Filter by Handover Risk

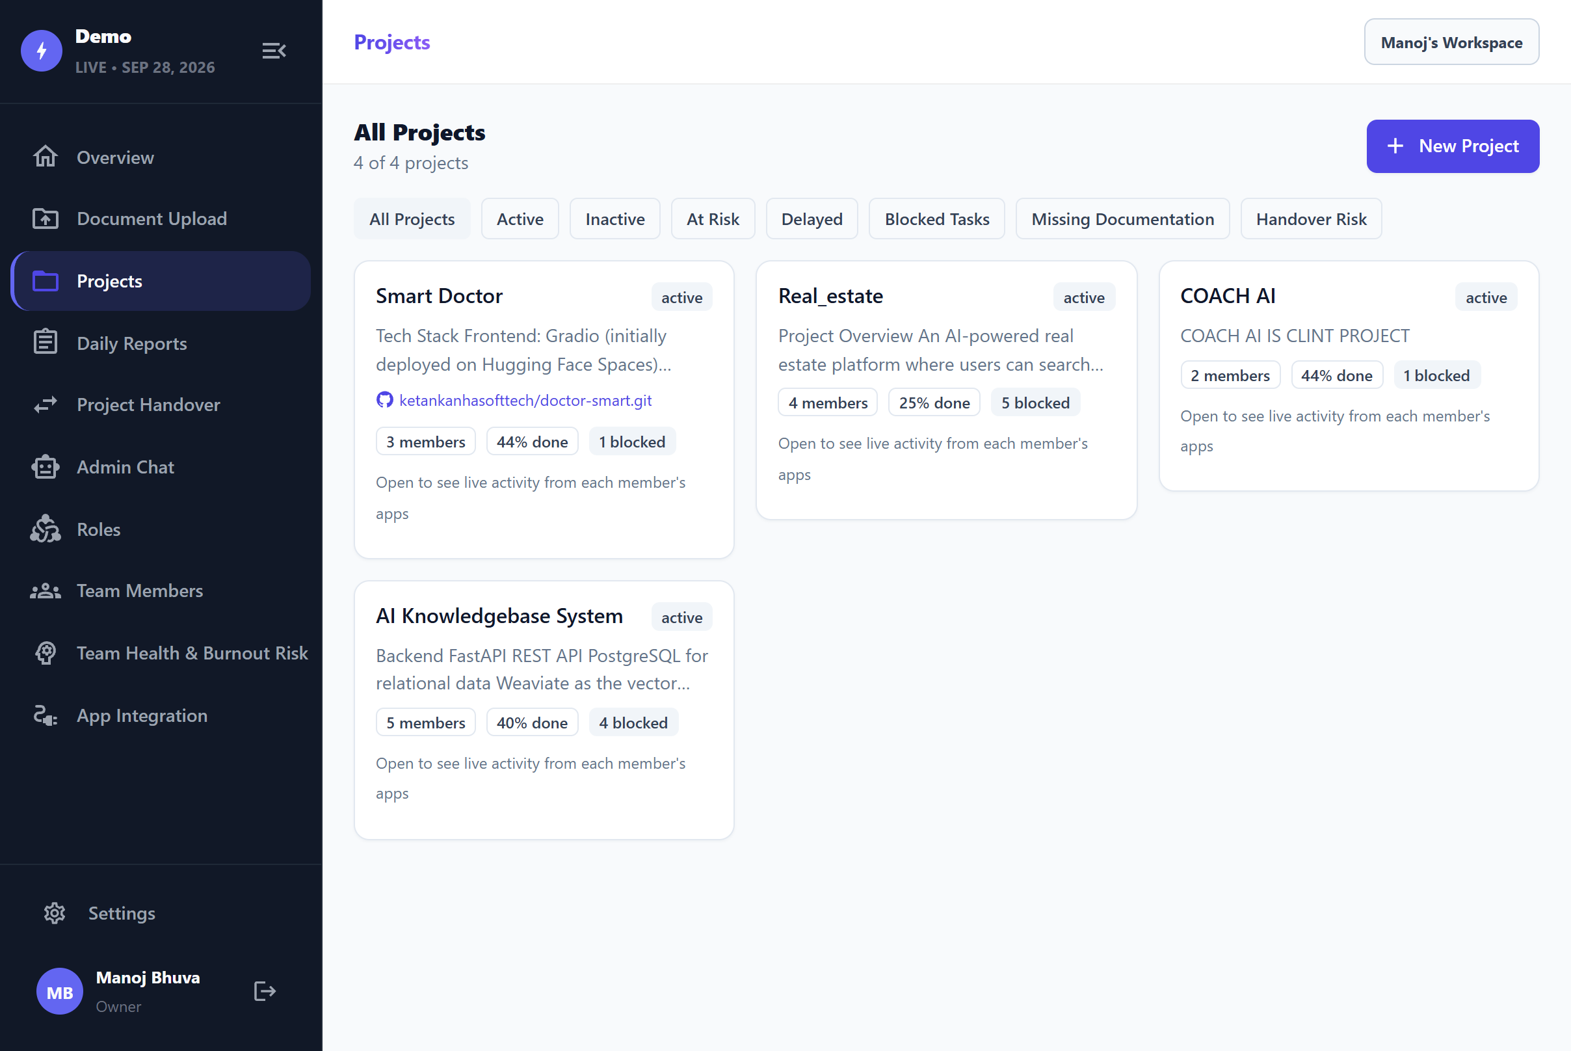(1310, 219)
